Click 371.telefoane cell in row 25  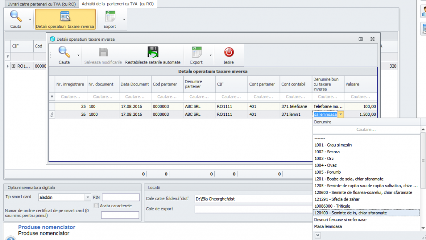pyautogui.click(x=296, y=106)
